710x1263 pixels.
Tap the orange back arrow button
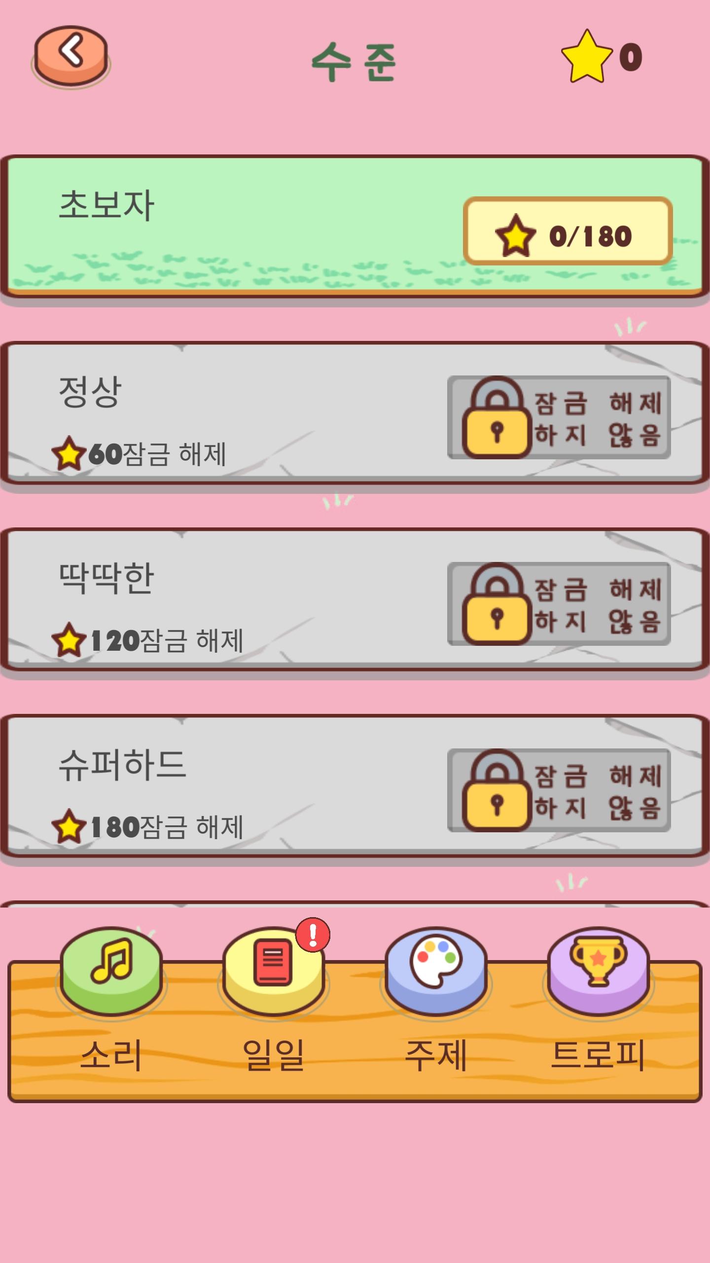pos(71,56)
